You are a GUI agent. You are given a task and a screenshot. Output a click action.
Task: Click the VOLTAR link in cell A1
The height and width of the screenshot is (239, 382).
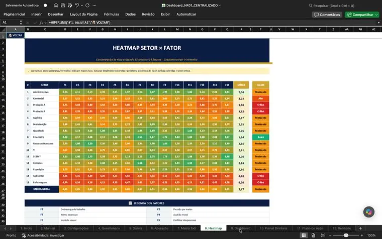pos(16,36)
